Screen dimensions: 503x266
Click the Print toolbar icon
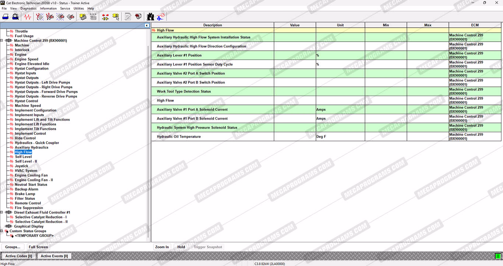point(6,17)
